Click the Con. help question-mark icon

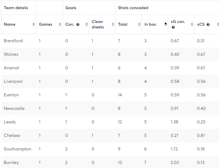point(78,25)
